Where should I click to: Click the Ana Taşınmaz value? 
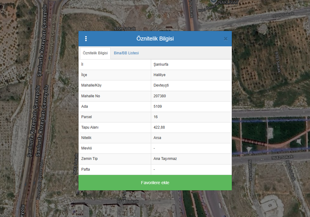[165, 159]
